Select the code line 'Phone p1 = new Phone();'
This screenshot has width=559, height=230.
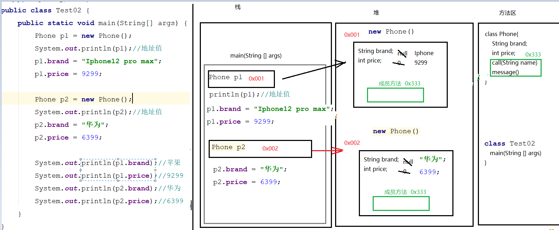[x=83, y=36]
